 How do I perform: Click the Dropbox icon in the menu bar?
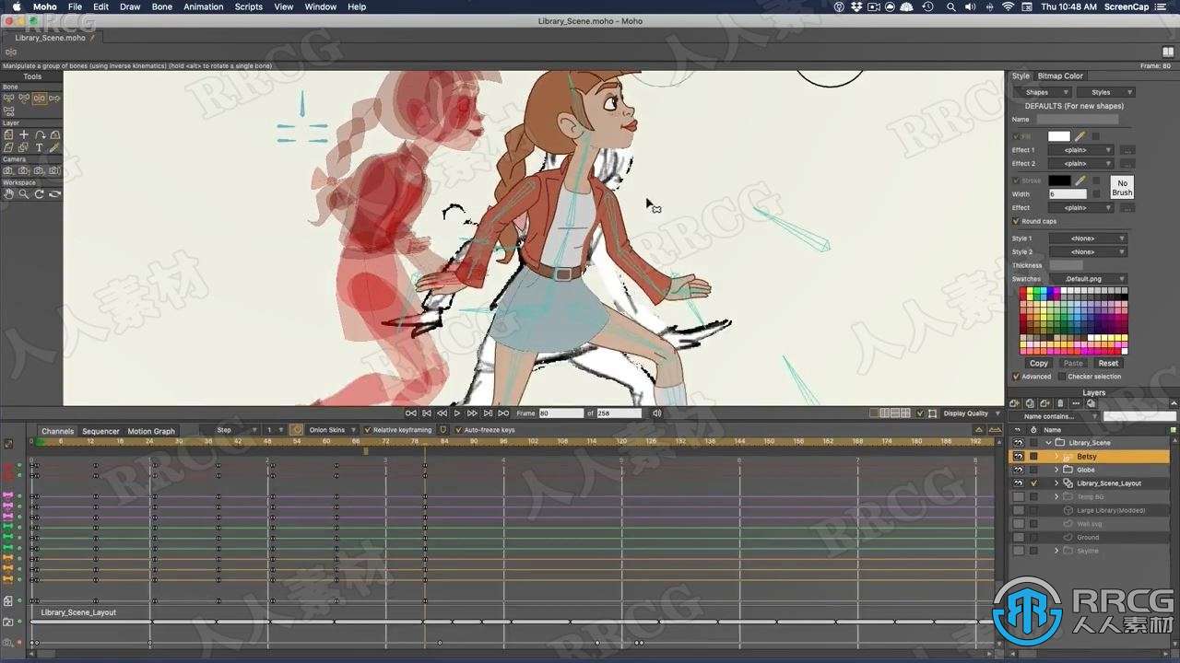(x=857, y=6)
